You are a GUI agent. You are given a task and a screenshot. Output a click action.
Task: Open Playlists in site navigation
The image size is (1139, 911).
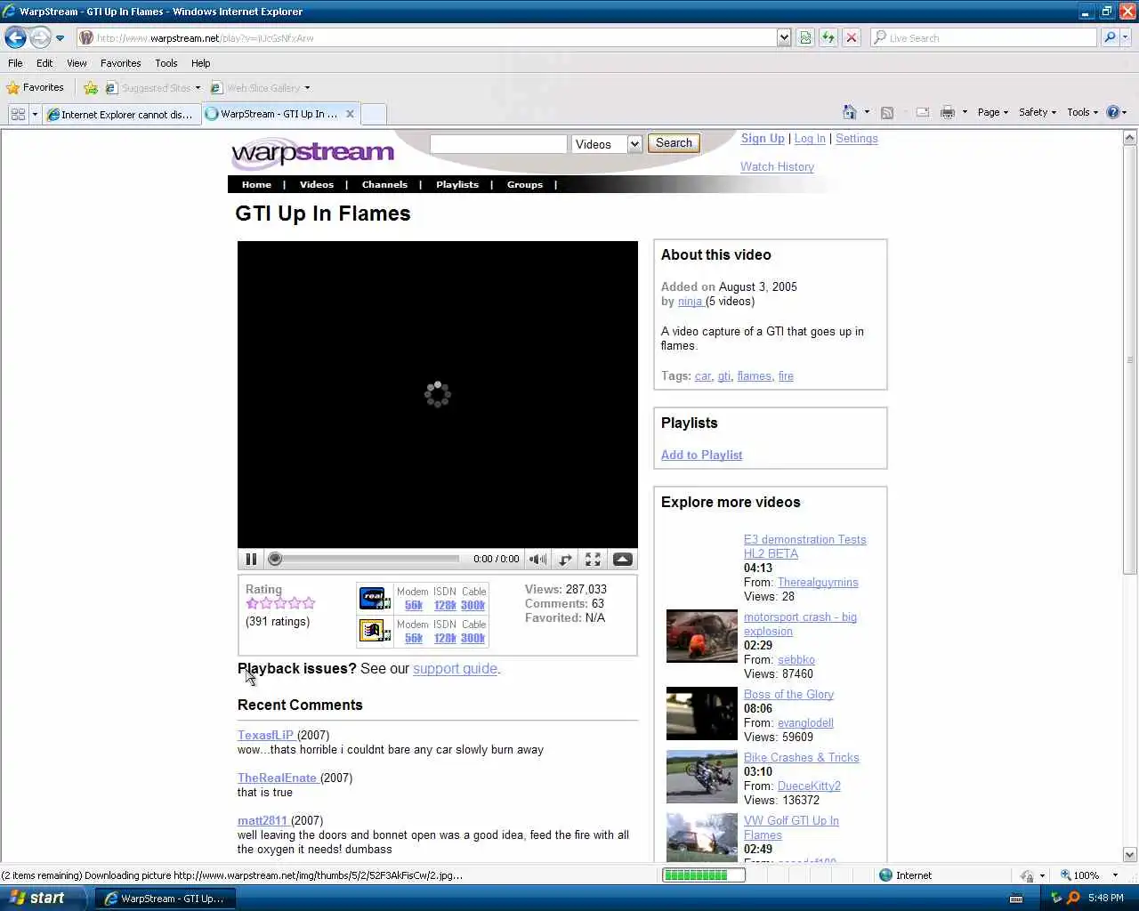[457, 185]
